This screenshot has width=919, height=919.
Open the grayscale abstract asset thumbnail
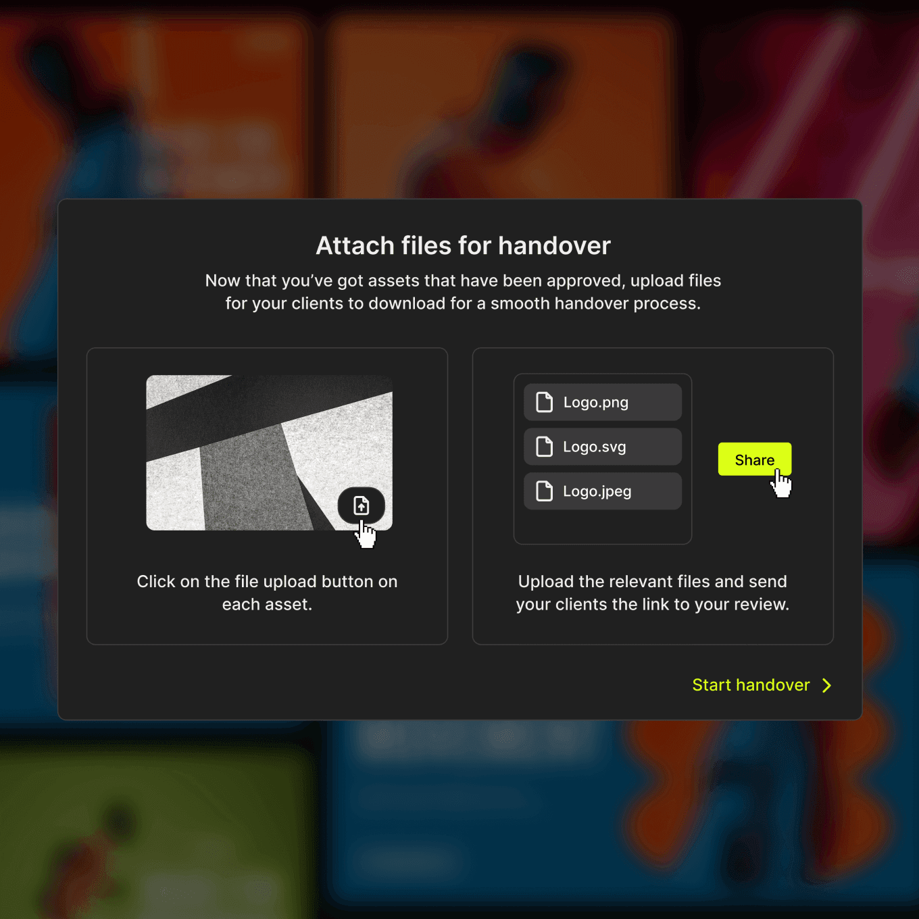pyautogui.click(x=243, y=446)
